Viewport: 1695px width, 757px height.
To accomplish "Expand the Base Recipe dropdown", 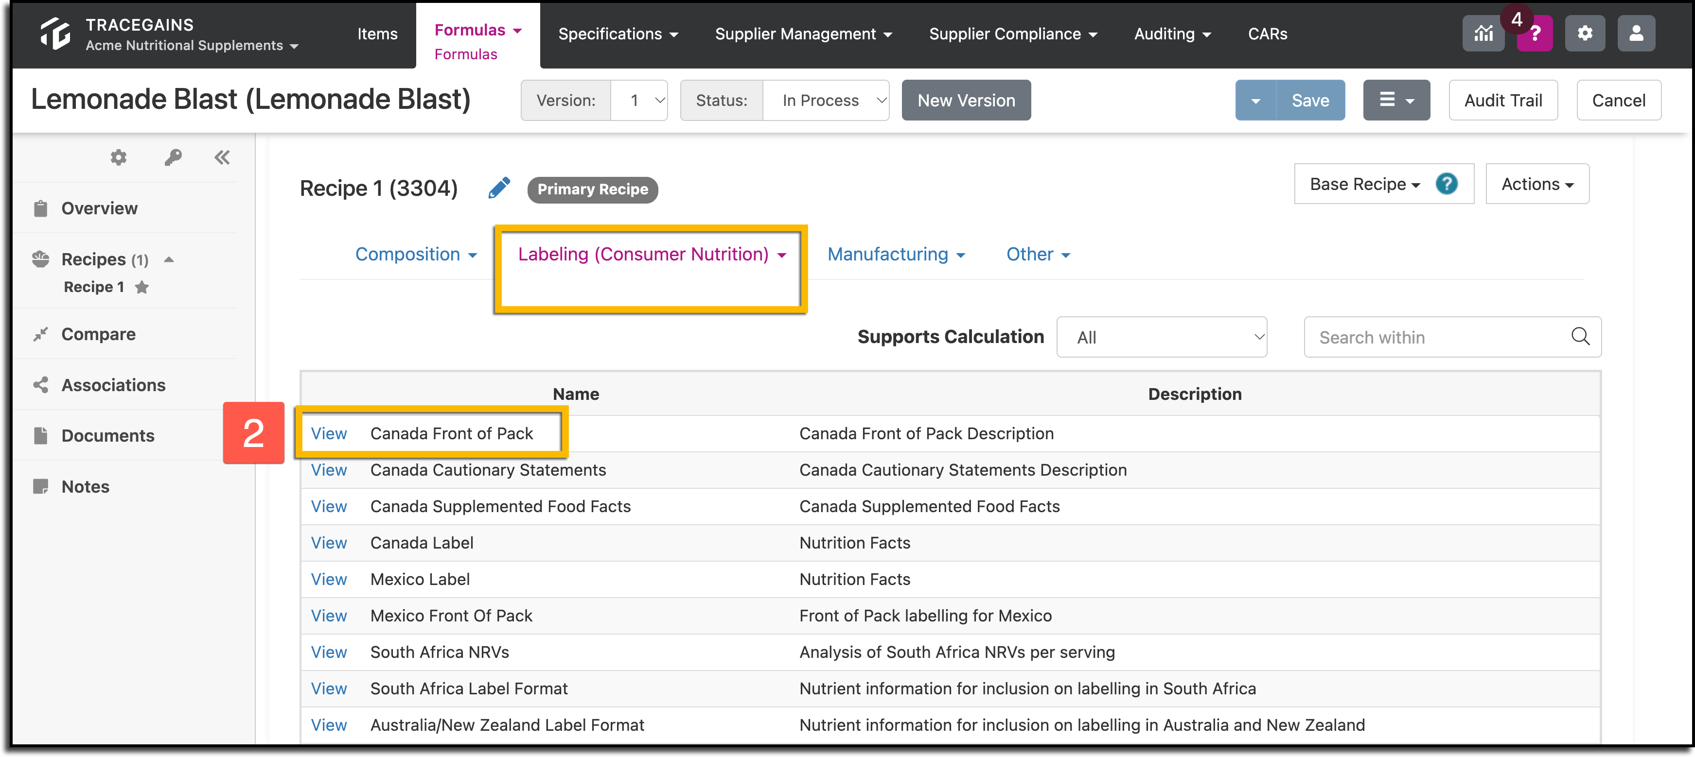I will (1365, 184).
